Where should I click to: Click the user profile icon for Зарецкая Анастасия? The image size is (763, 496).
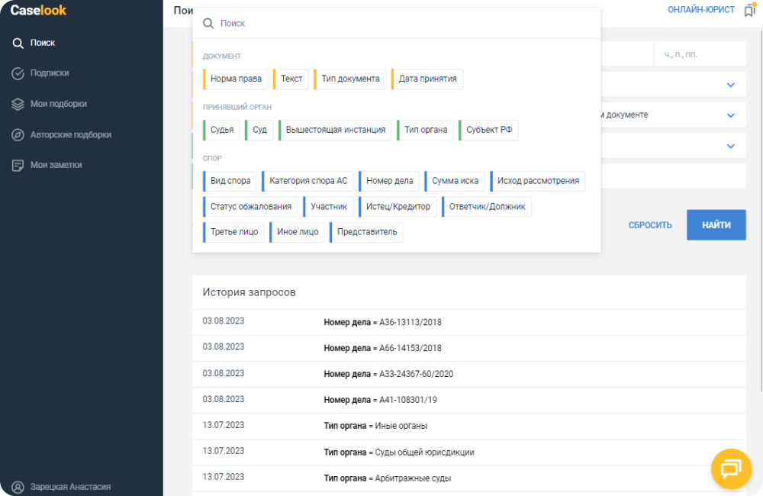pyautogui.click(x=18, y=487)
